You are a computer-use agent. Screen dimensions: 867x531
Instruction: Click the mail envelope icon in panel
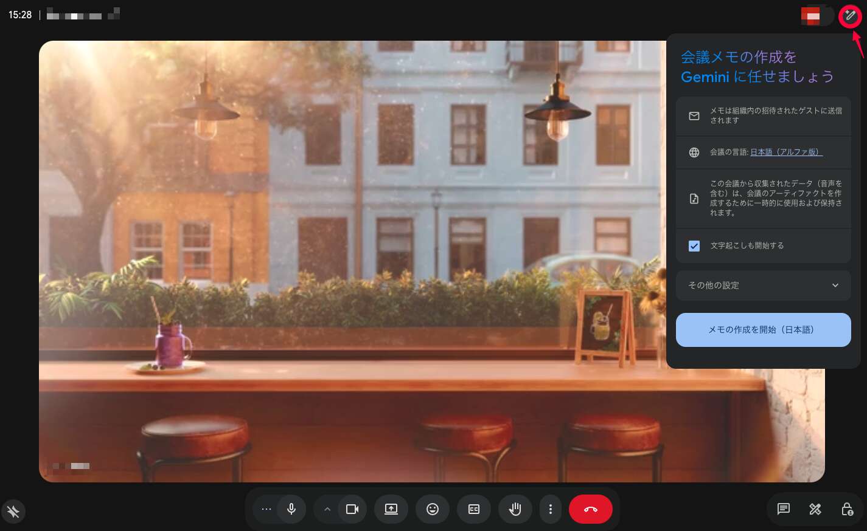pyautogui.click(x=694, y=115)
